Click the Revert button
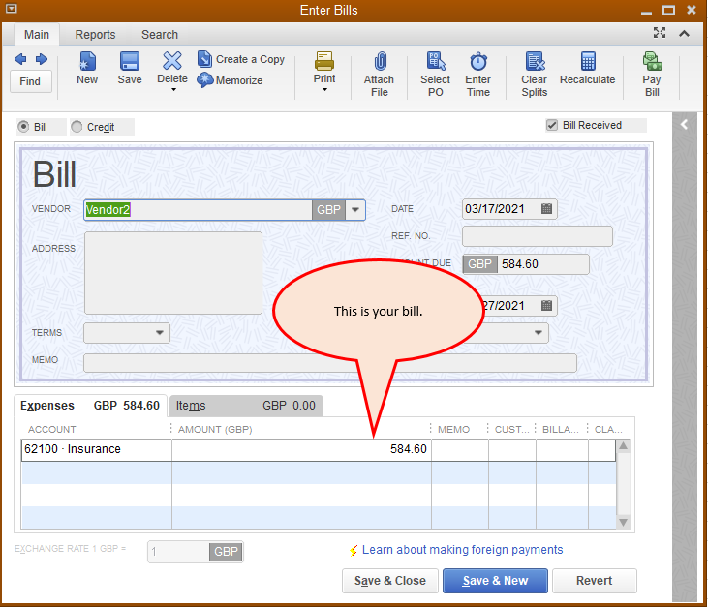Image resolution: width=708 pixels, height=607 pixels. pyautogui.click(x=595, y=580)
